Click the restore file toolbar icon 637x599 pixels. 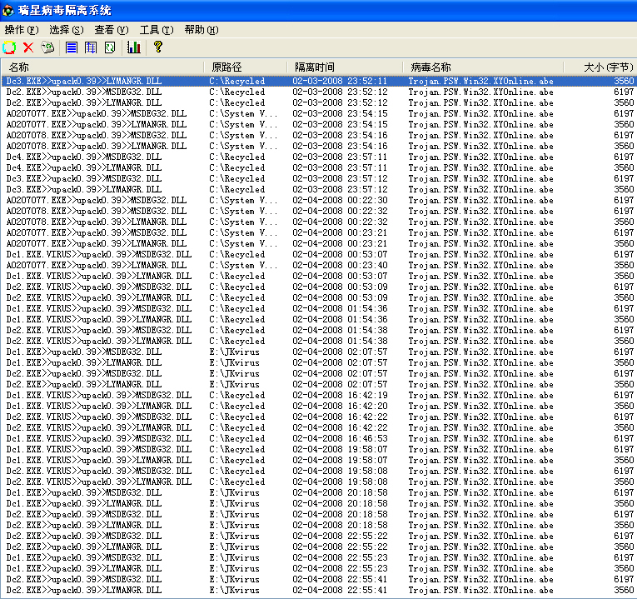click(x=9, y=47)
